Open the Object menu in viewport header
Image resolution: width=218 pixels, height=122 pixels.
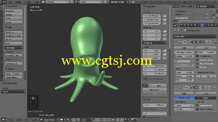(35, 120)
